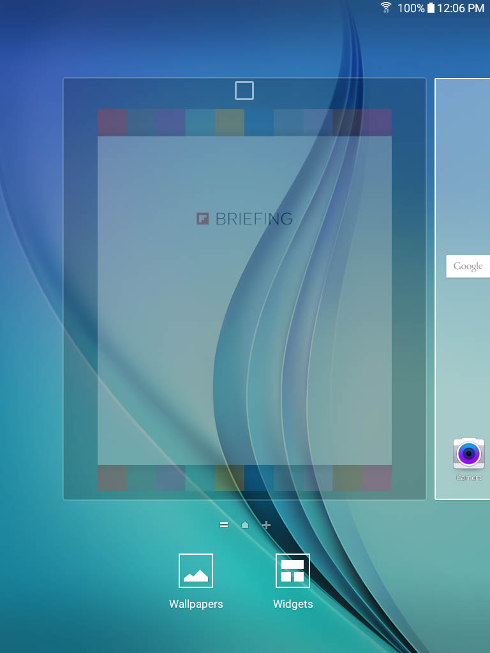This screenshot has width=490, height=653.
Task: Open the Wallpapers option
Action: coord(196,582)
